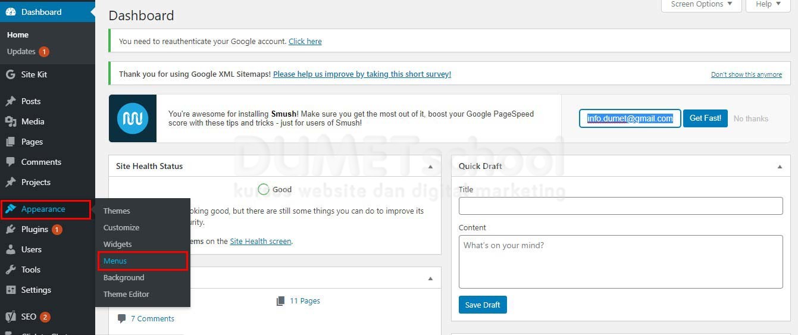
Task: Collapse the Quick Draft panel
Action: tap(780, 167)
